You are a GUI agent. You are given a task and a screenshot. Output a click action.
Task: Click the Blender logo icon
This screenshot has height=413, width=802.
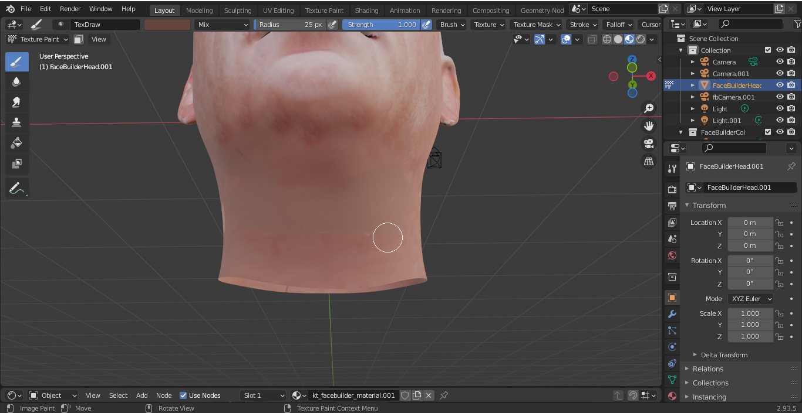[11, 9]
